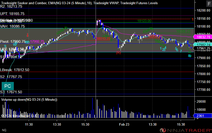The width and height of the screenshot is (212, 133).
Task: Click the 20000 volume axis label
Action: pos(201,102)
